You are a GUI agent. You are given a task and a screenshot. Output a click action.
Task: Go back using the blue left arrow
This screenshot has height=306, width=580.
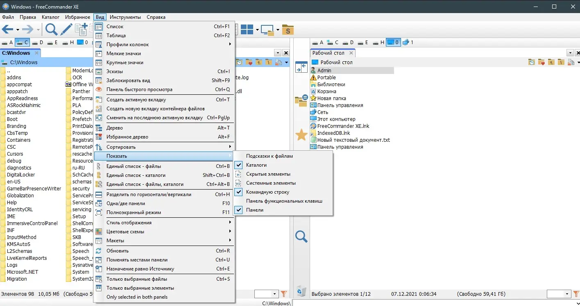pyautogui.click(x=8, y=29)
